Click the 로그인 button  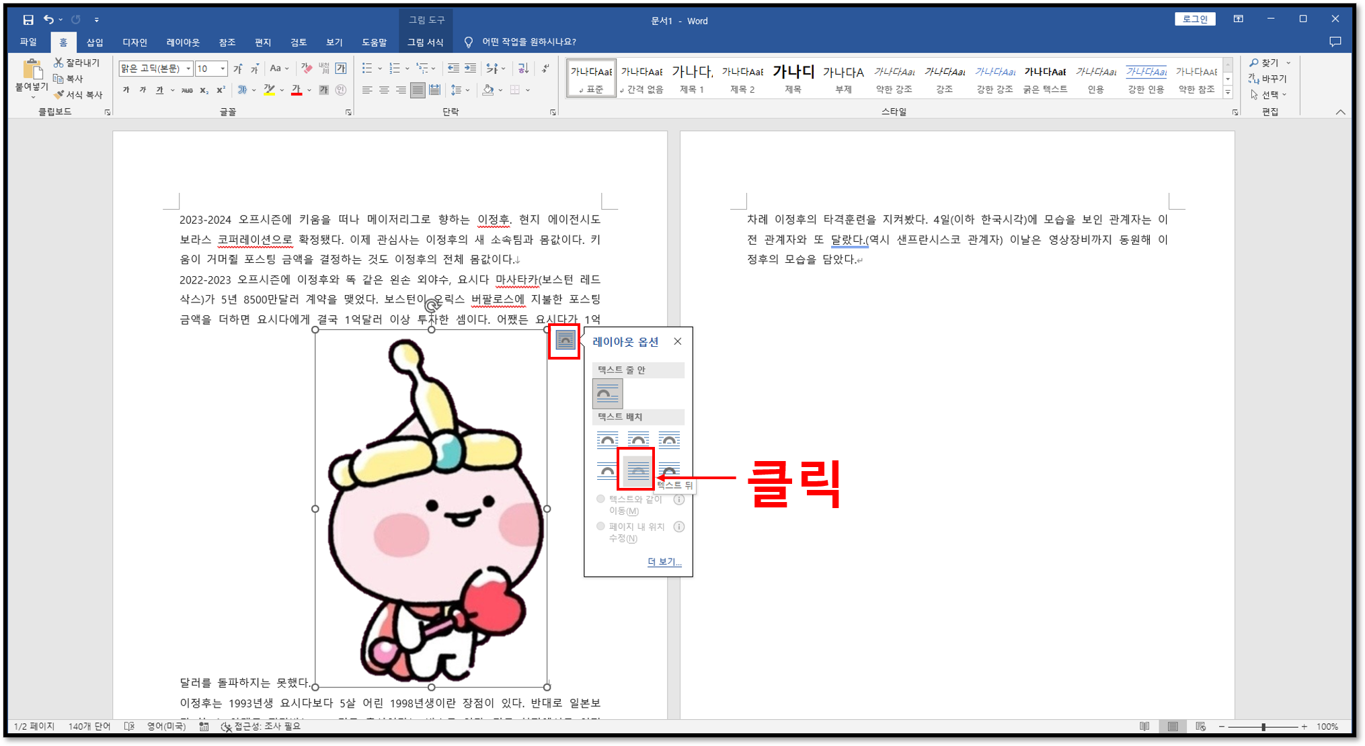click(1194, 19)
